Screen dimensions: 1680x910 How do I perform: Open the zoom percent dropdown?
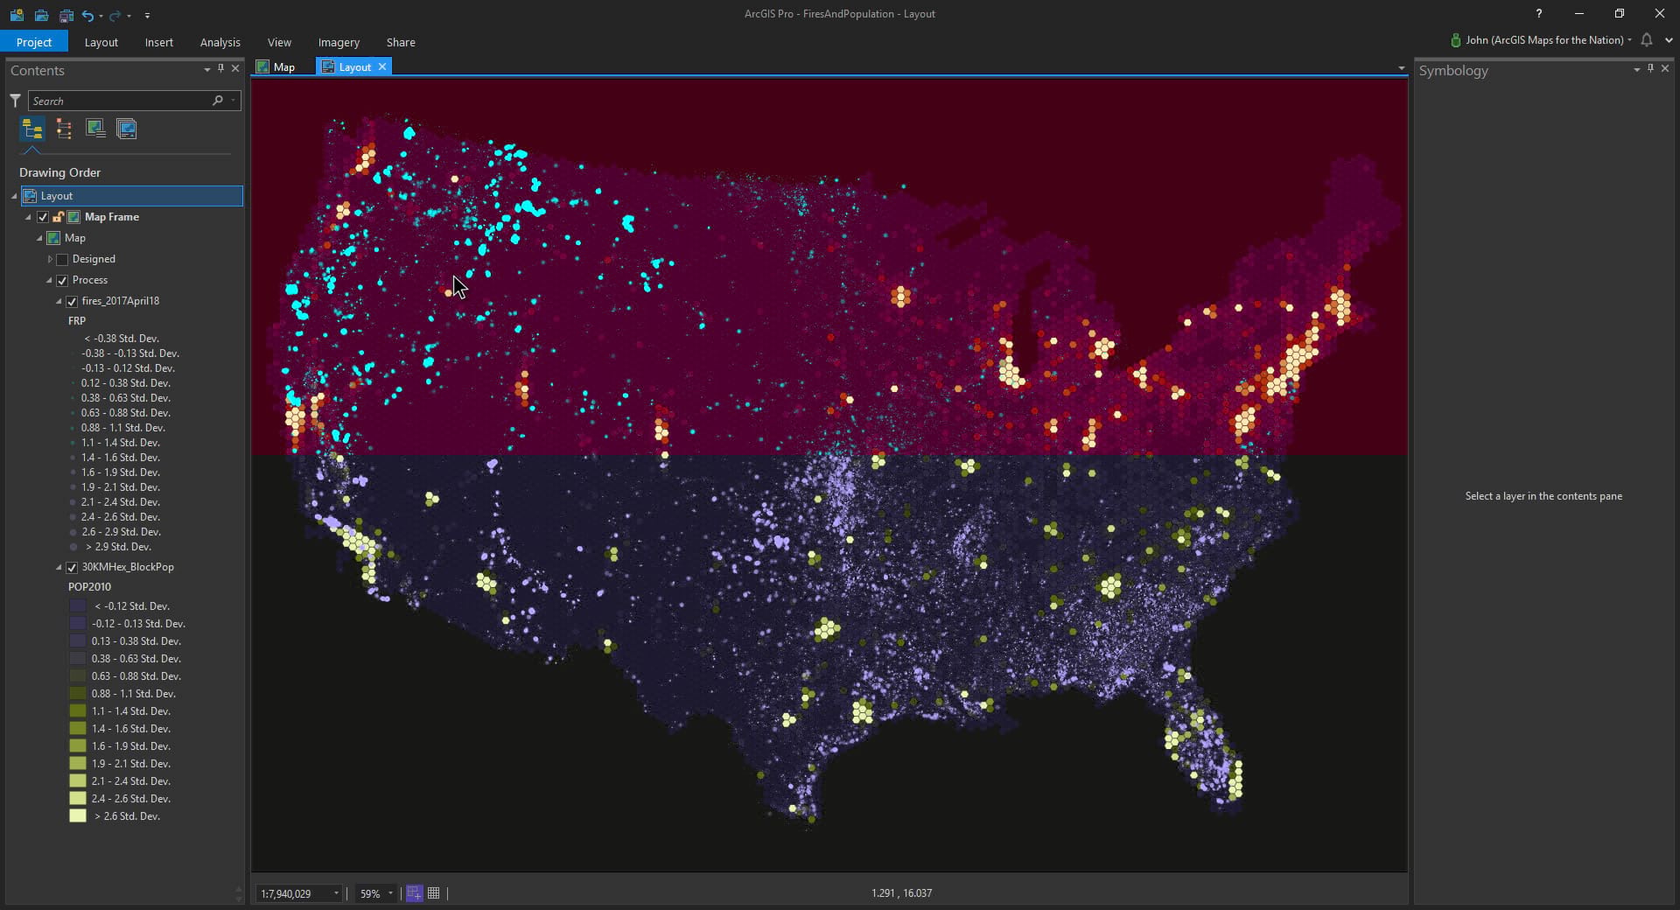(390, 893)
